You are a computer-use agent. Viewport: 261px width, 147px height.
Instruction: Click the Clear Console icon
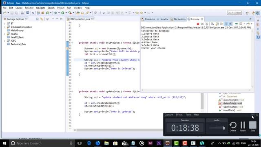click(x=212, y=24)
